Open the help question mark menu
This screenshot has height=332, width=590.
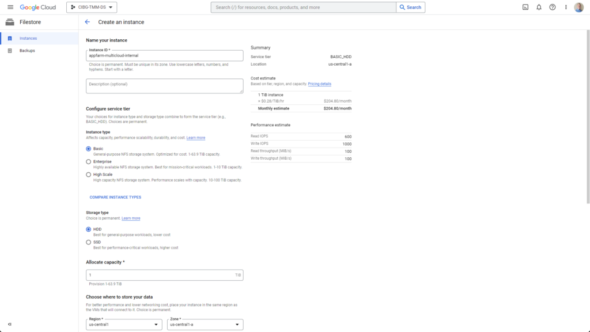pyautogui.click(x=553, y=7)
